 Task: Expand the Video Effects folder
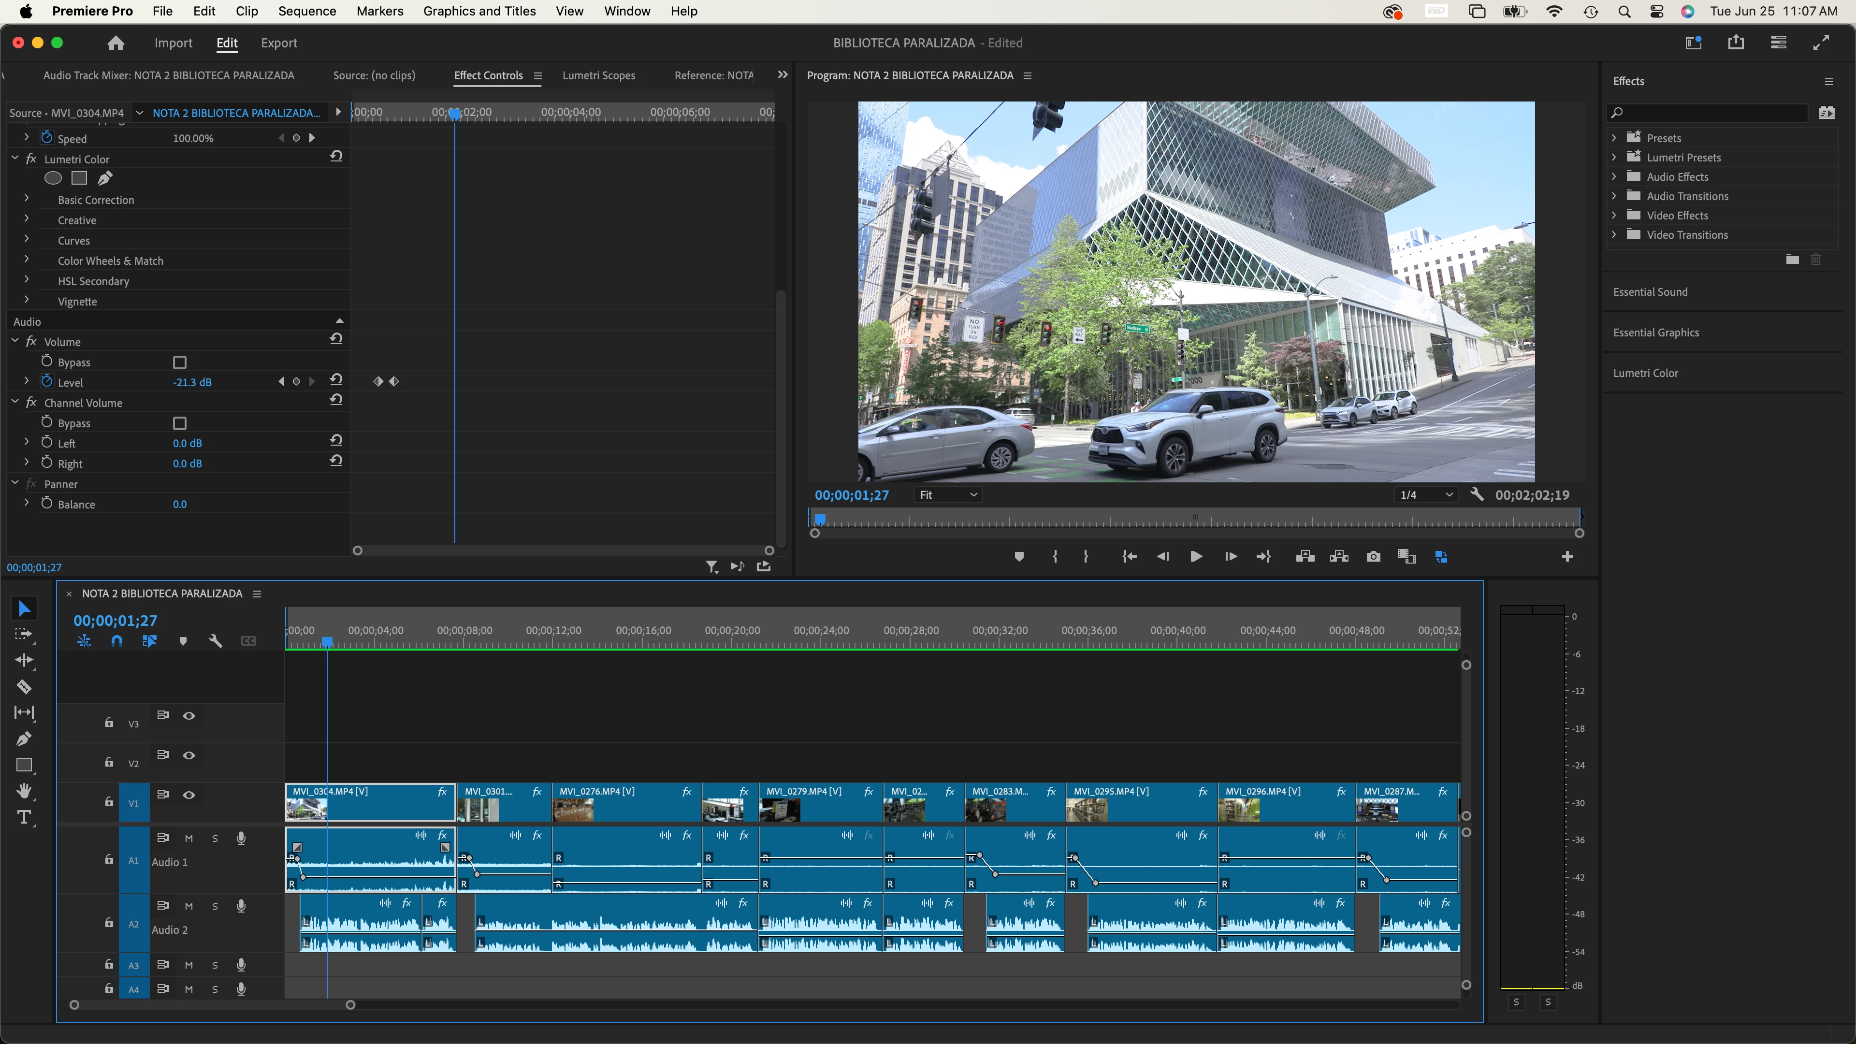click(1614, 216)
